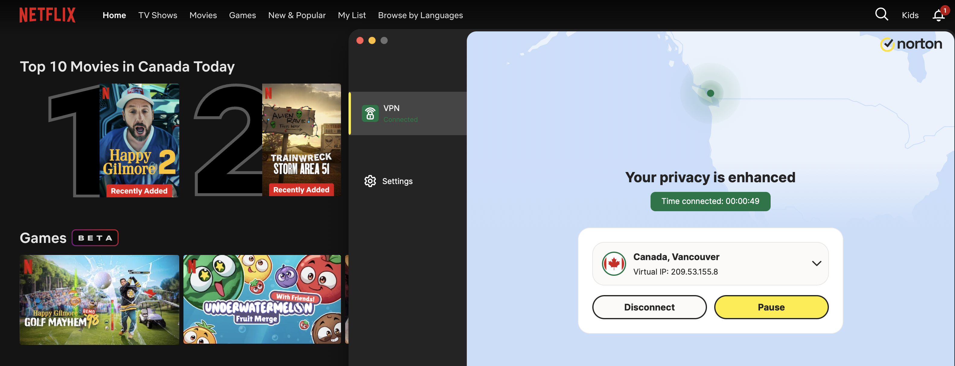This screenshot has height=366, width=955.
Task: Click green location dot on Norton map
Action: pyautogui.click(x=710, y=93)
